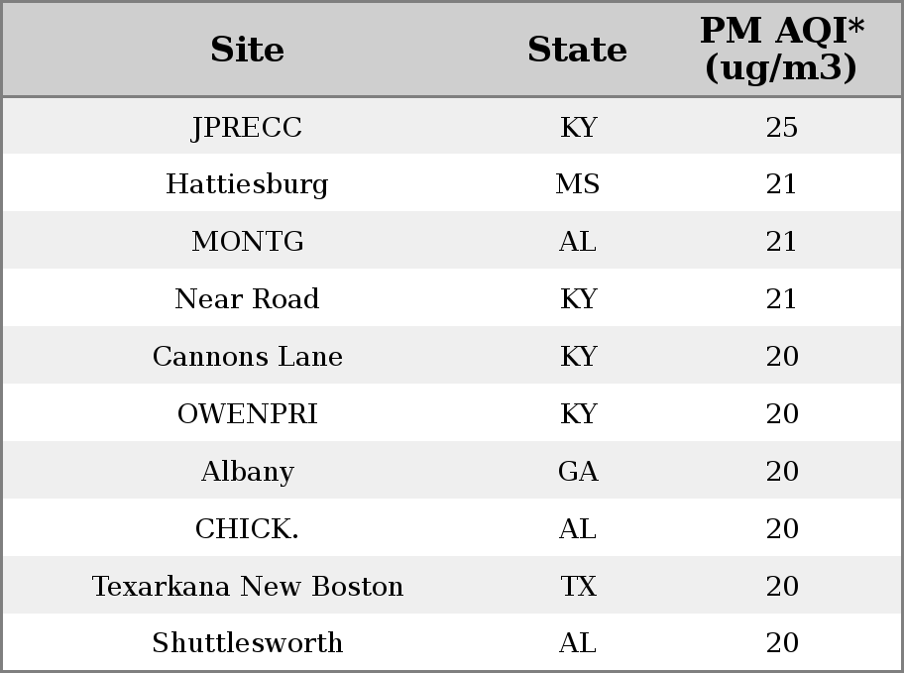Select the OWENPRI site entry
Viewport: 904px width, 673px height.
[x=248, y=413]
